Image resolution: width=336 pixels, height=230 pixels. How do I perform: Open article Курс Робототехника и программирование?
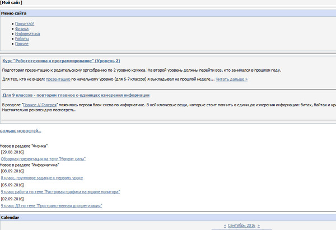(61, 61)
